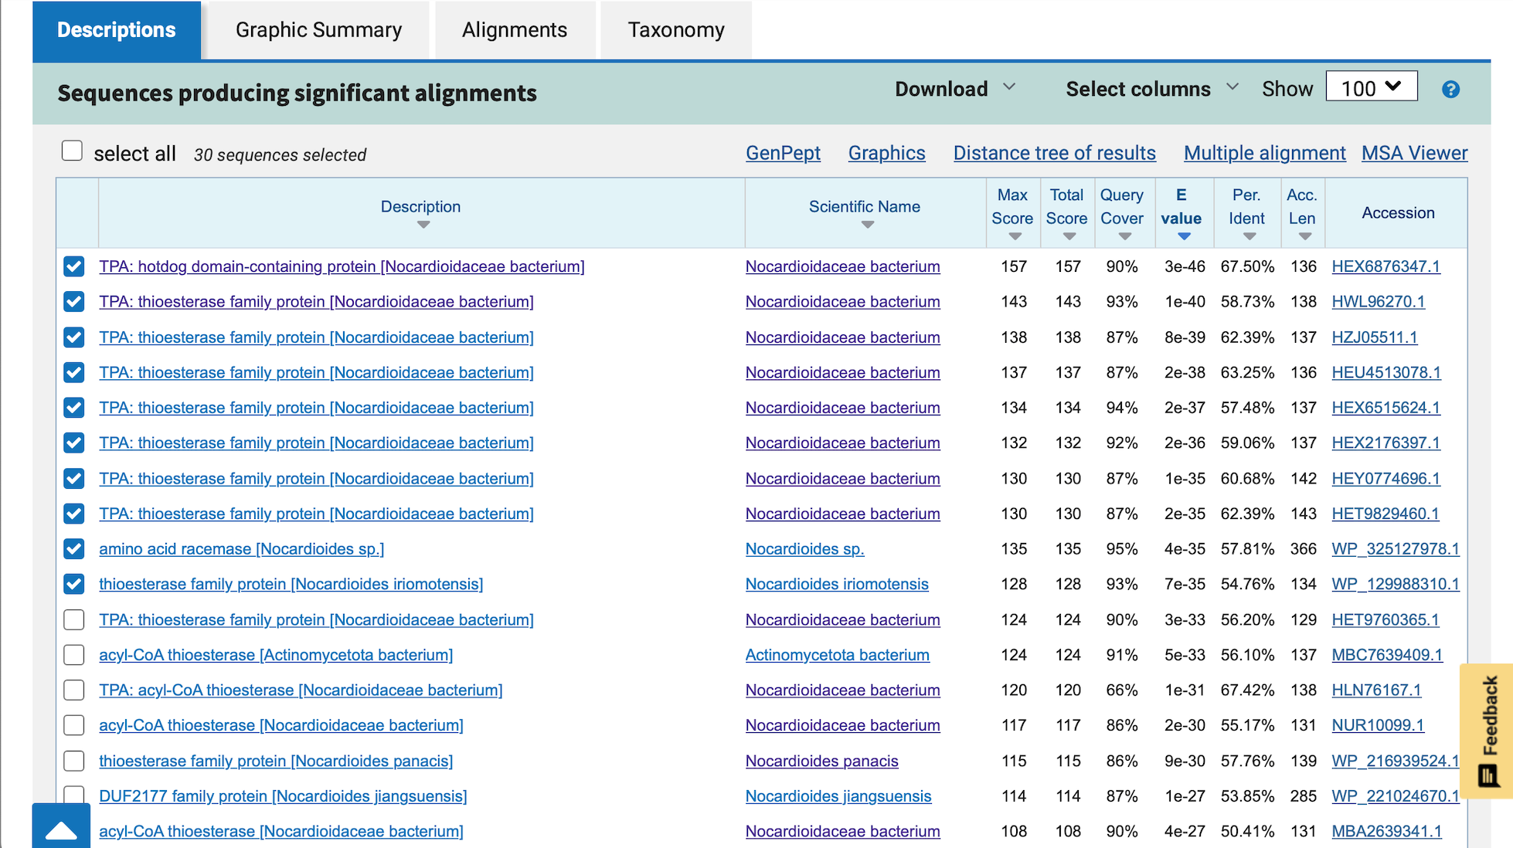Sort by Description column arrow
This screenshot has height=848, width=1513.
(x=423, y=225)
